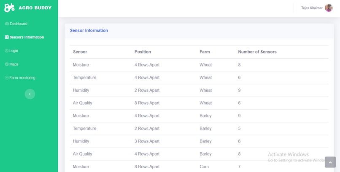Select the Temperature cell in the Barley row
The height and width of the screenshot is (172, 340).
coord(84,129)
